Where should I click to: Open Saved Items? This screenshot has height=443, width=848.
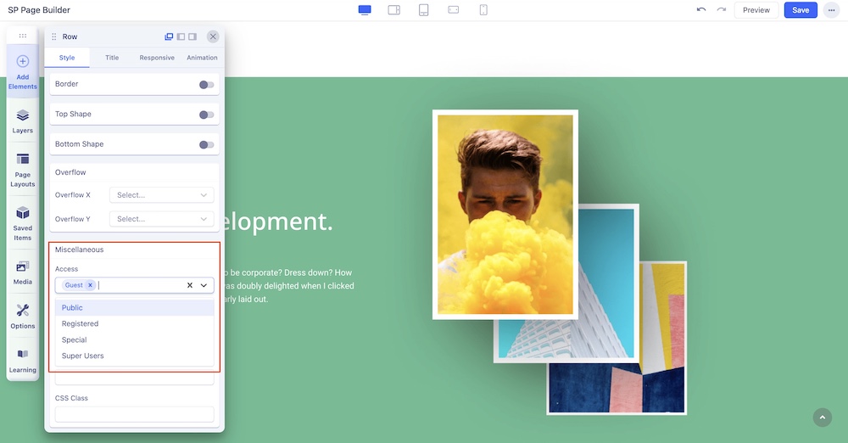(x=23, y=222)
